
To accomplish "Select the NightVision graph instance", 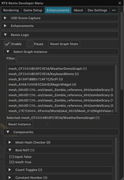I will coord(61,111).
